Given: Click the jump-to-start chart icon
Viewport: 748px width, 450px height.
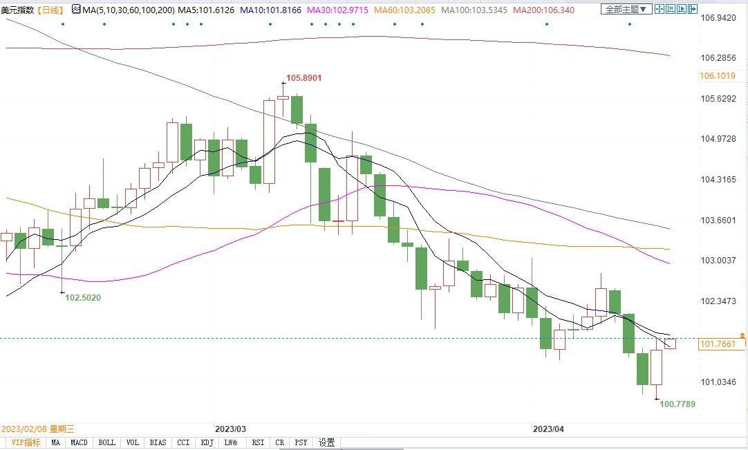Looking at the screenshot, I should (671, 9).
